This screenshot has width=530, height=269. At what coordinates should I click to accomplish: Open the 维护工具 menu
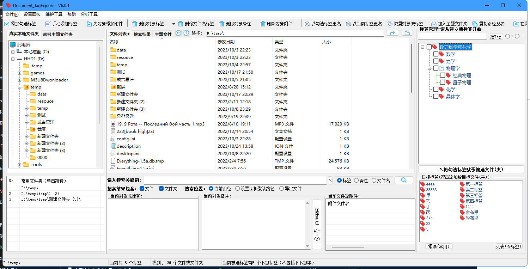pos(54,14)
